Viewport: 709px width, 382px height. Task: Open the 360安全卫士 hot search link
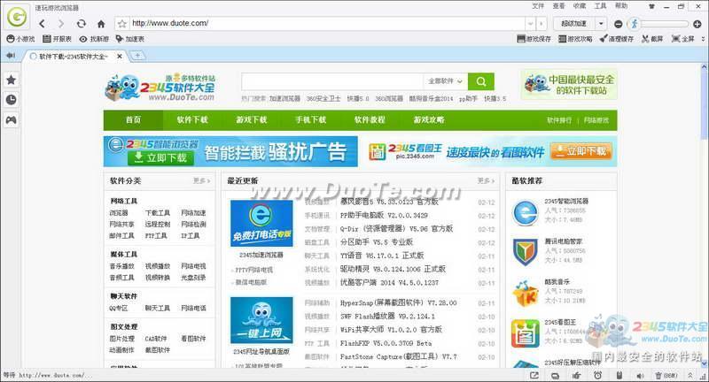click(x=323, y=98)
